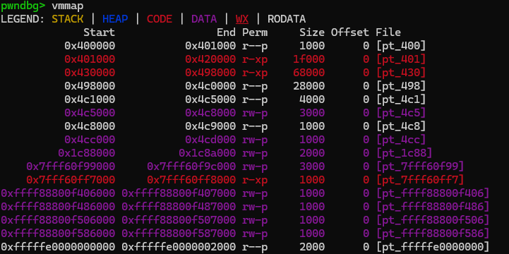Click the end address 0x420000

click(210, 59)
